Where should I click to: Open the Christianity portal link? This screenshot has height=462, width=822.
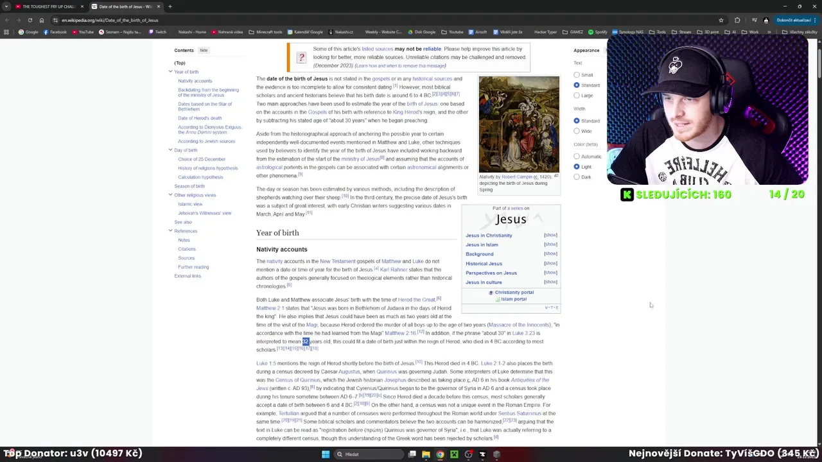click(514, 293)
